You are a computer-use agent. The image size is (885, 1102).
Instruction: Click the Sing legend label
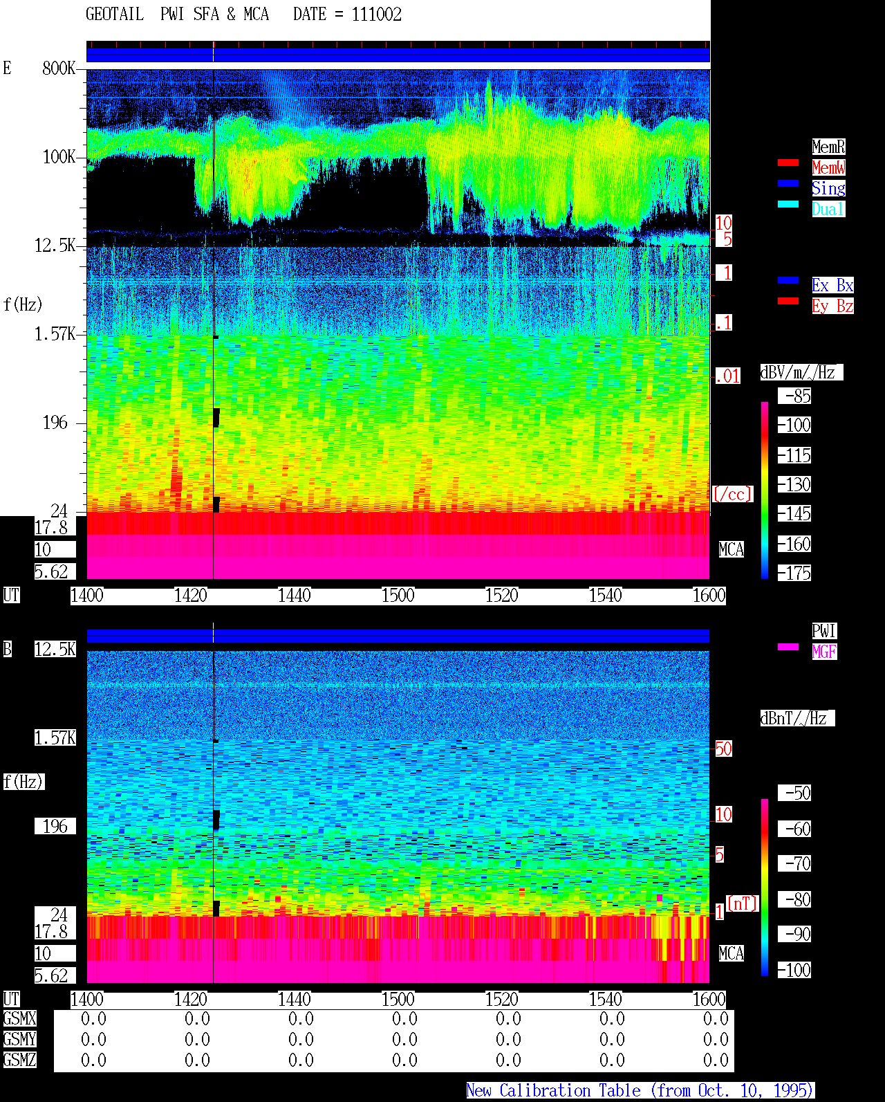point(828,188)
